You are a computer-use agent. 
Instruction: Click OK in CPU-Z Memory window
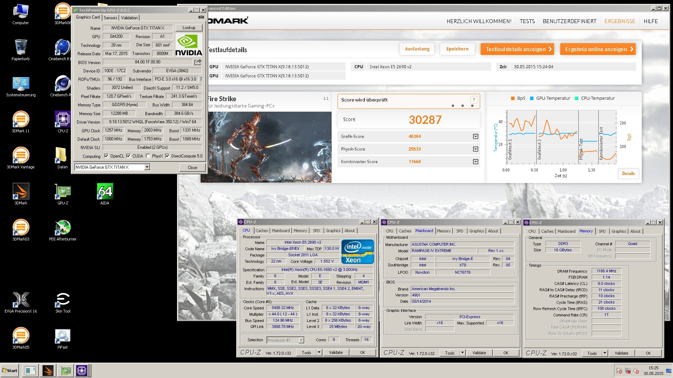click(x=648, y=353)
